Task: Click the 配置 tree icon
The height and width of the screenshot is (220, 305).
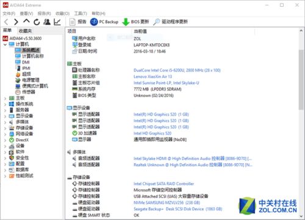Action: point(12,164)
